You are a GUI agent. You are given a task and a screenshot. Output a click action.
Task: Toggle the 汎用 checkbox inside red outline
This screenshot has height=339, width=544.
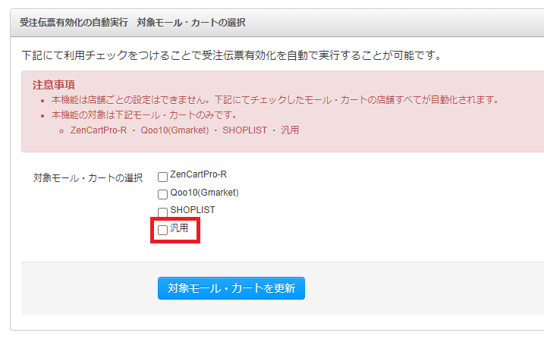click(x=162, y=230)
